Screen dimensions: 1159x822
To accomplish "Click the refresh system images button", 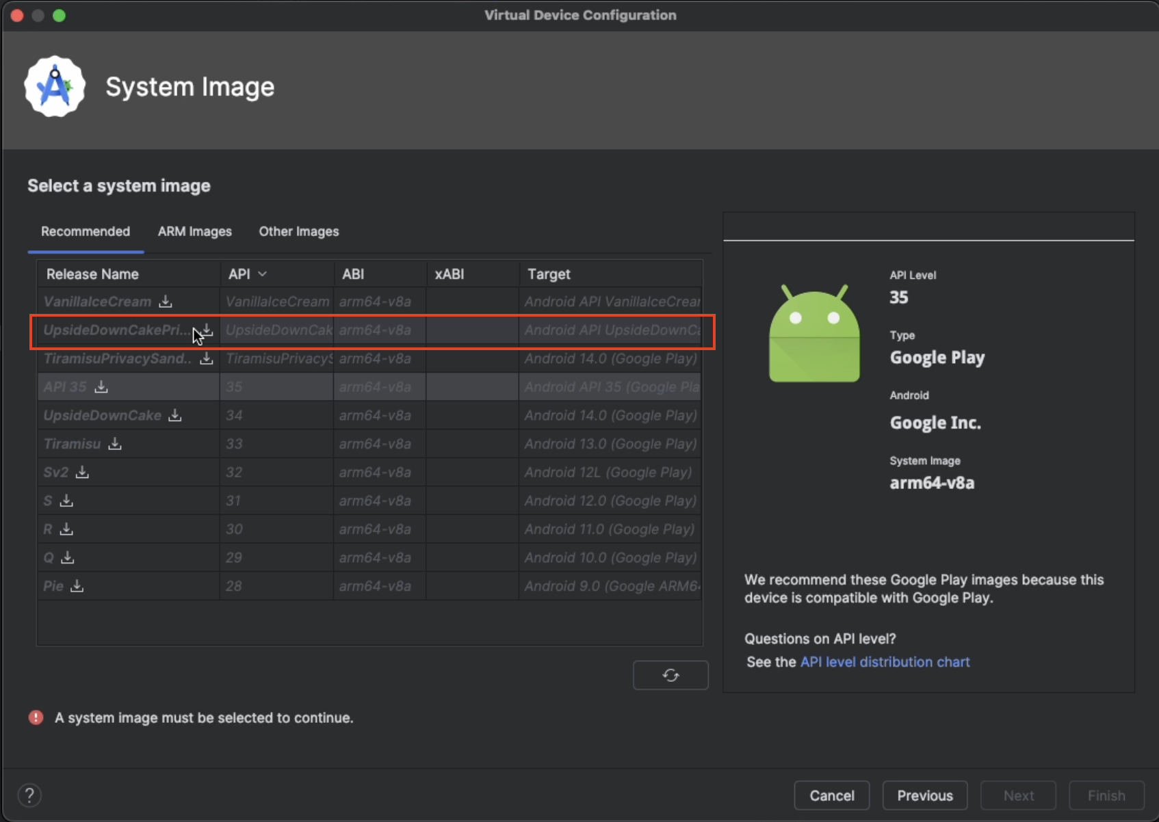I will [x=670, y=675].
